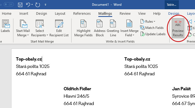
Task: Click Update Labels
Action: pos(153,34)
